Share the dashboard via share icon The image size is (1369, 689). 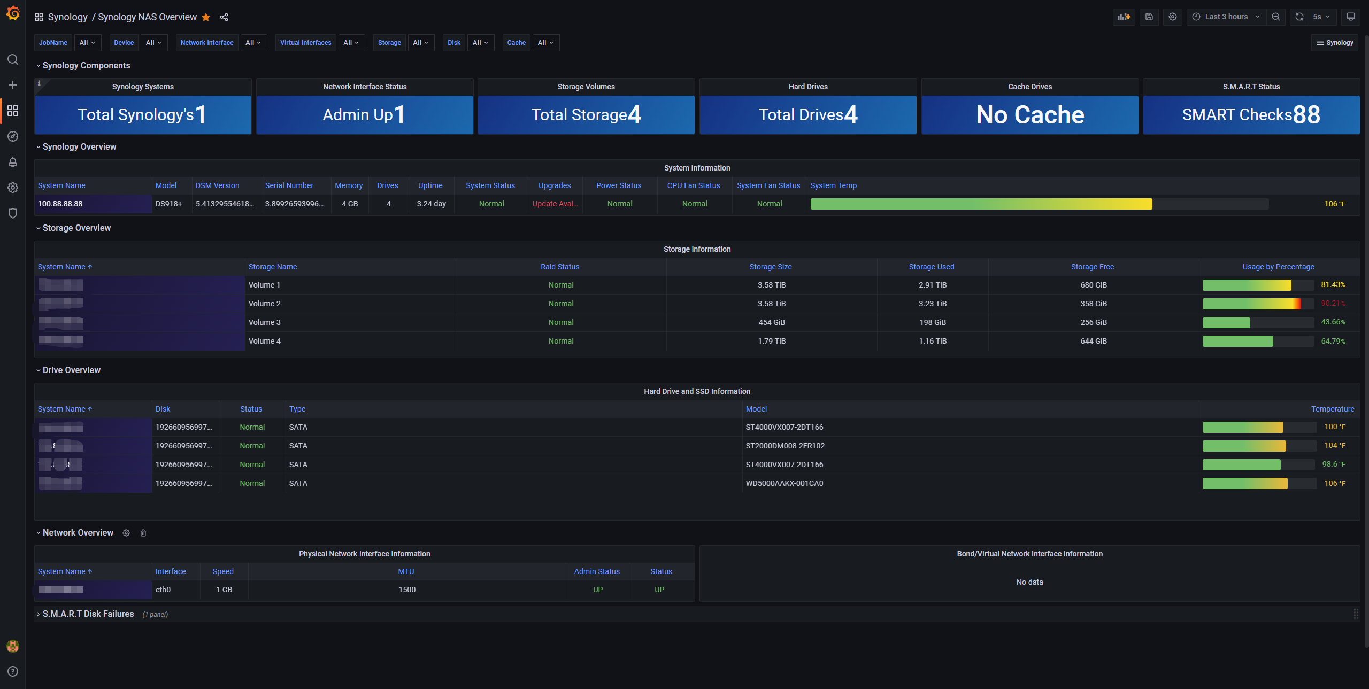[224, 17]
